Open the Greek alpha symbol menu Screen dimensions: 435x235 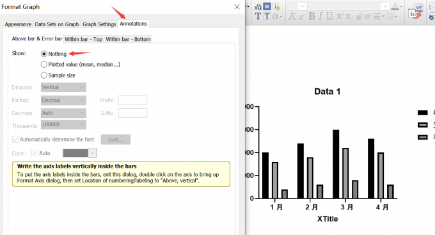(277, 17)
